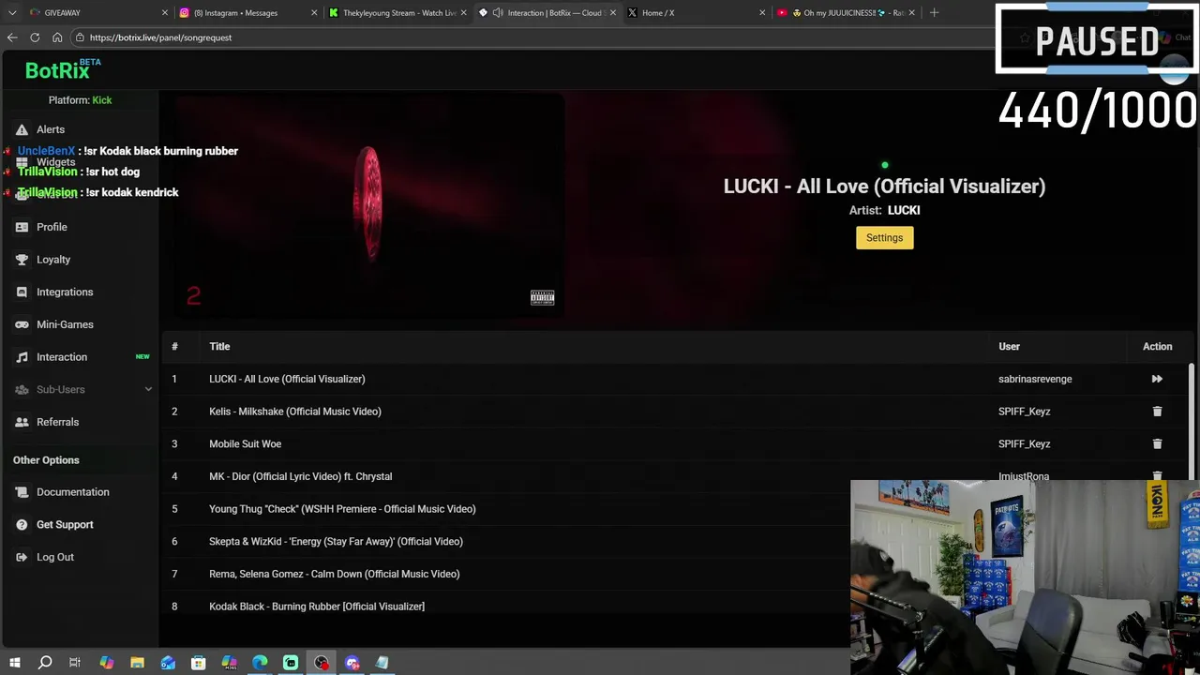Close the Home / X tab

click(x=762, y=13)
